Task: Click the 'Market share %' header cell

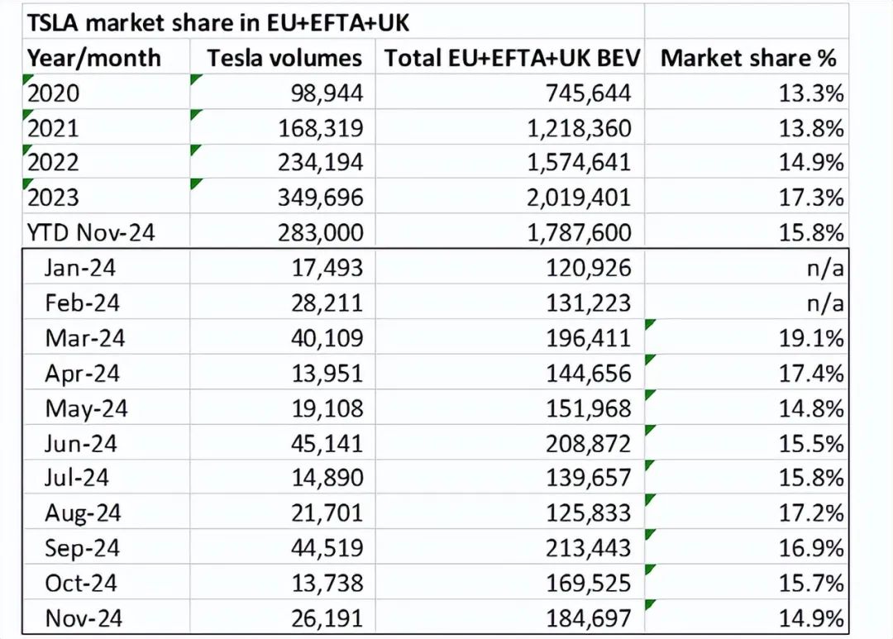Action: 748,58
